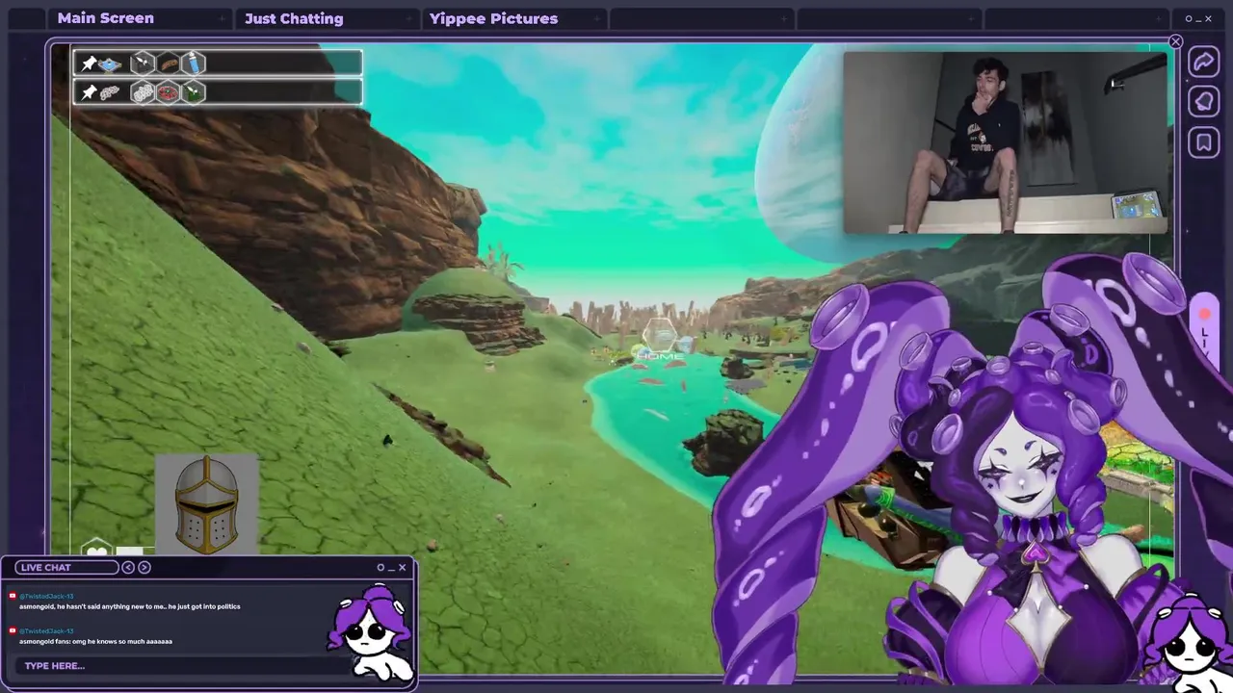
Task: Select the hexagon with red ore icon
Action: 169,92
